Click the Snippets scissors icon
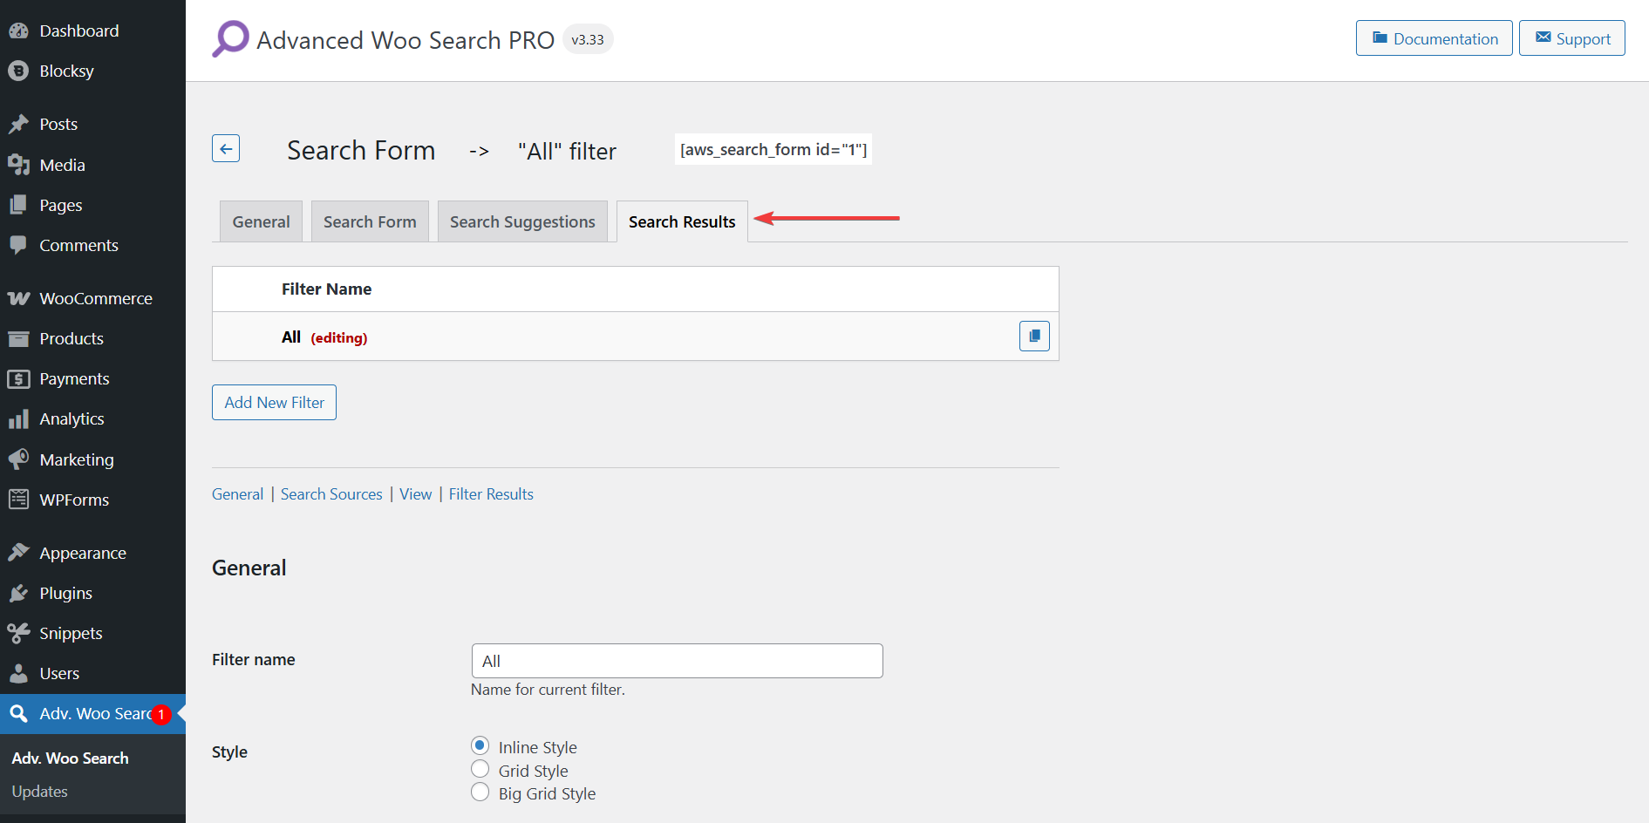 coord(18,633)
